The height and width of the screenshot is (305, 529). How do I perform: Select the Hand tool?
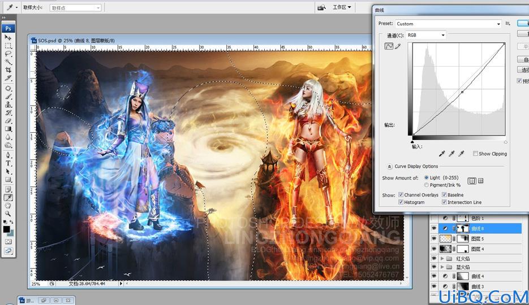(x=8, y=206)
